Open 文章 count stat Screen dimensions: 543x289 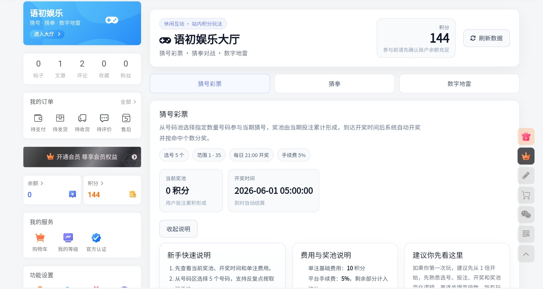pyautogui.click(x=60, y=69)
